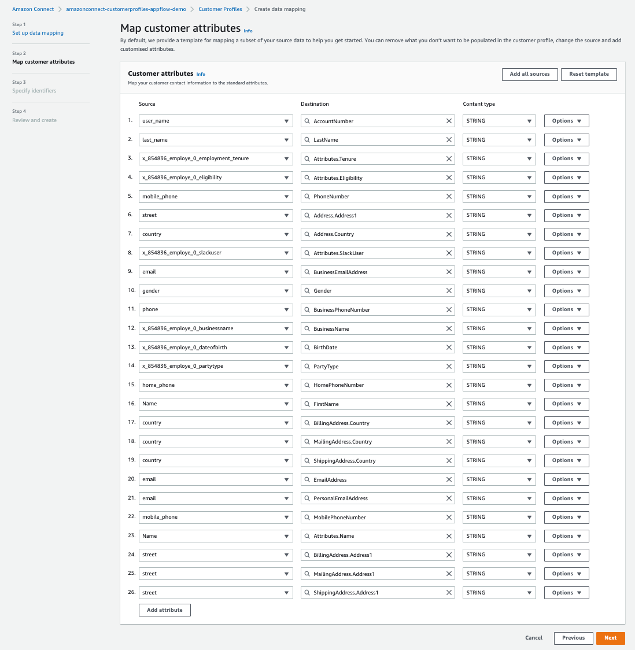Clear the BusinessPhoneNumber destination
The width and height of the screenshot is (635, 650).
tap(449, 309)
